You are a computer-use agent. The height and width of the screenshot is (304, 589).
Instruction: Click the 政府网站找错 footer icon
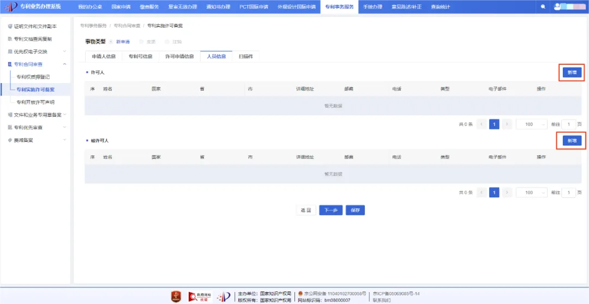click(200, 296)
